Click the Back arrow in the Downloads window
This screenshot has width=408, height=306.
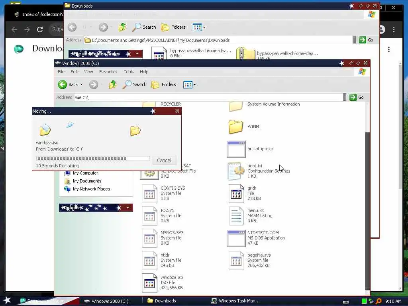pos(72,27)
